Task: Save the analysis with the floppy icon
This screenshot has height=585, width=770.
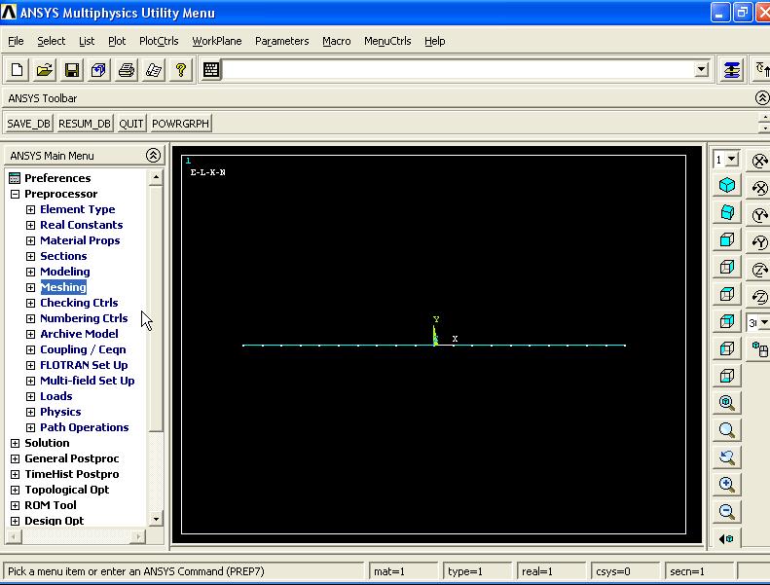Action: [72, 70]
